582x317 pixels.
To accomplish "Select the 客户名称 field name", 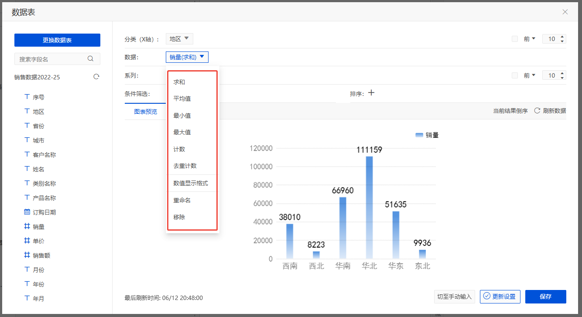I will pyautogui.click(x=44, y=155).
